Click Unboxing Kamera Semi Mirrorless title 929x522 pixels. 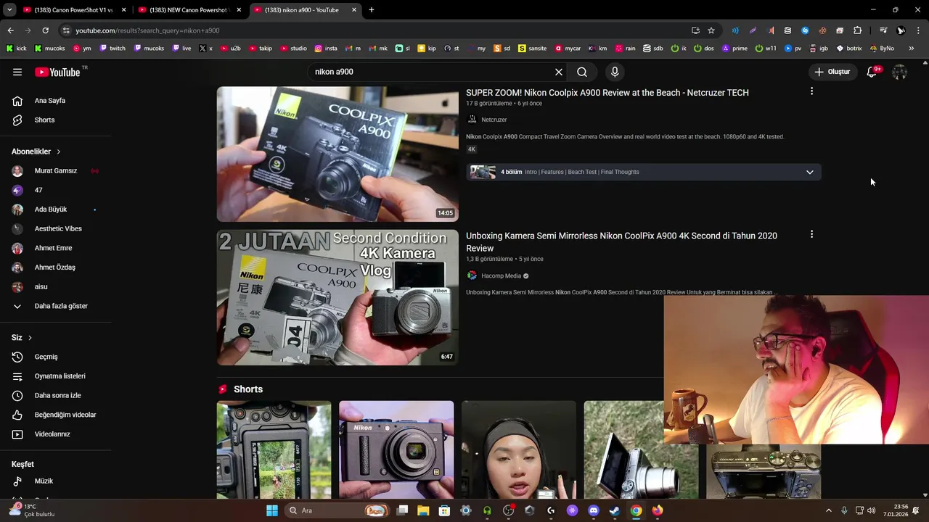pyautogui.click(x=621, y=242)
